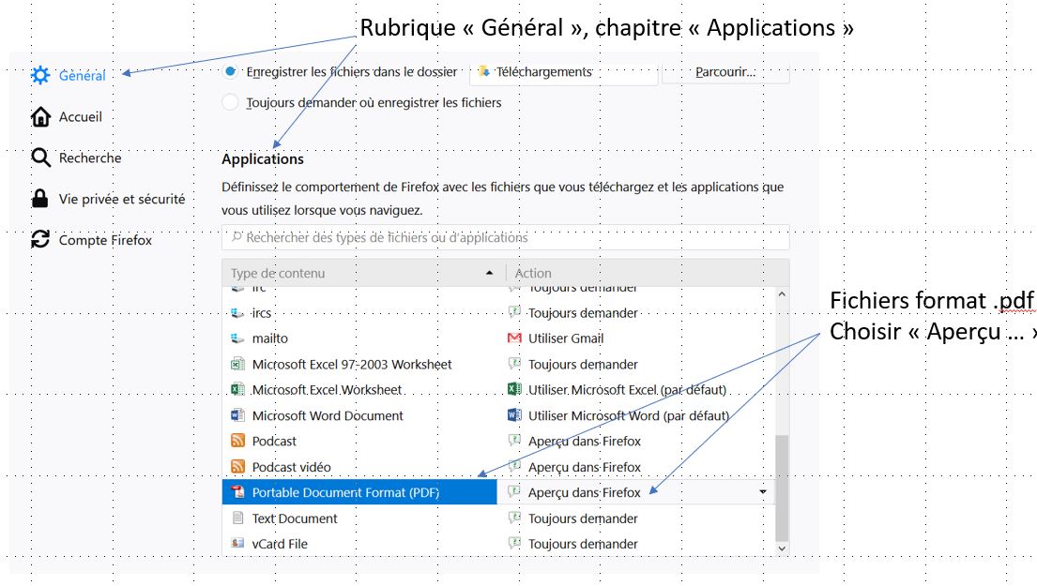Viewport: 1037px width, 586px height.
Task: Click the Recherche magnifier icon
Action: tap(40, 158)
